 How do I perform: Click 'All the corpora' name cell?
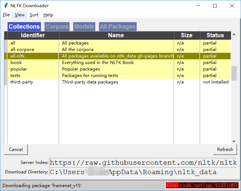pyautogui.click(x=116, y=49)
